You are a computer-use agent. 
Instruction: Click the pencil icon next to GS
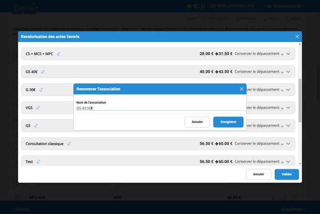[x=35, y=126]
